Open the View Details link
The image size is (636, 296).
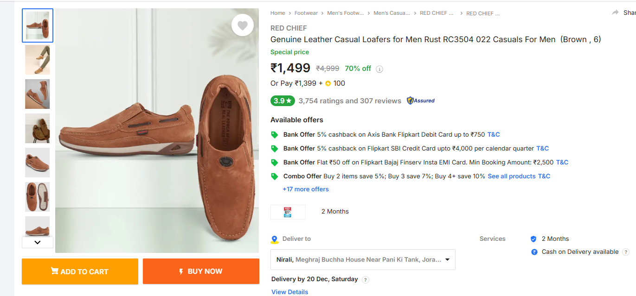pos(290,292)
